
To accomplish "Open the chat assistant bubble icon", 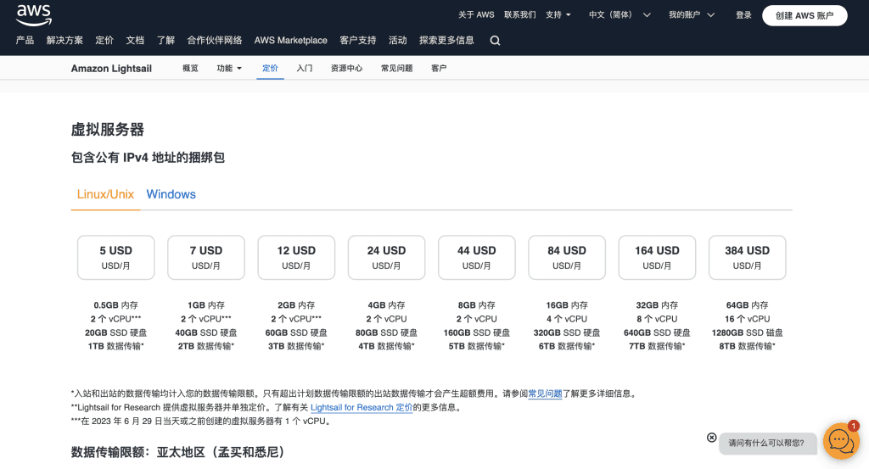I will (x=841, y=441).
